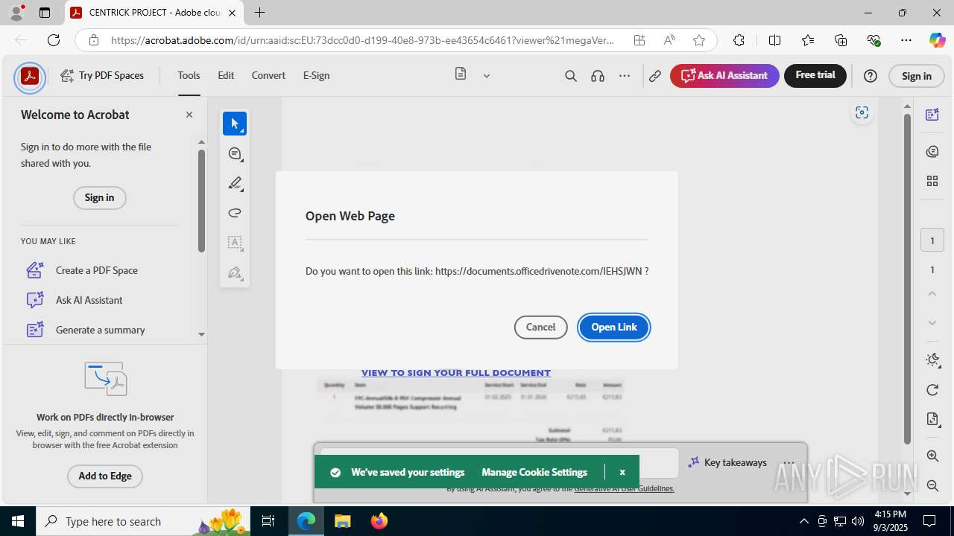The width and height of the screenshot is (954, 536).
Task: Go to previous page with up chevron
Action: (x=932, y=293)
